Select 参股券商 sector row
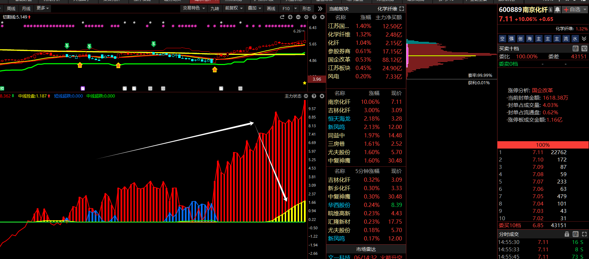Viewport: 589px width, 259px height. click(366, 51)
